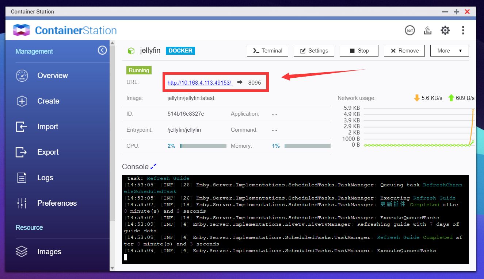This screenshot has height=279, width=484.
Task: Open the Terminal for jellyfin
Action: [x=267, y=51]
